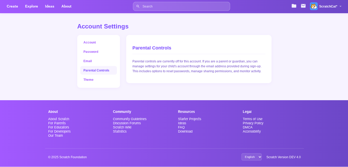Go to the Explore page
Viewport: 348px width, 167px height.
coord(32,6)
